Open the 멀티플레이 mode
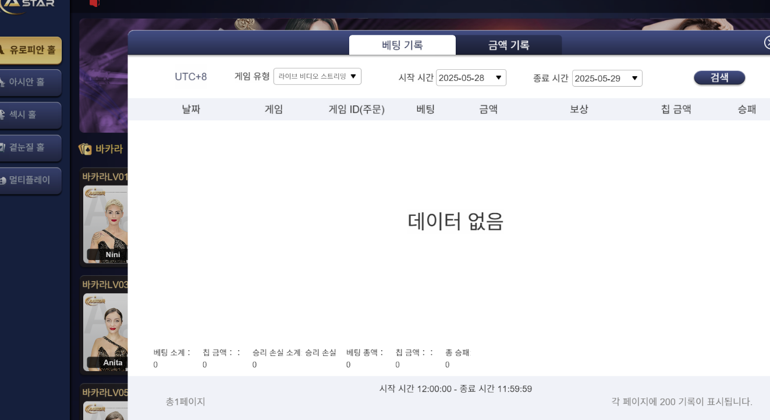The image size is (770, 420). click(30, 180)
